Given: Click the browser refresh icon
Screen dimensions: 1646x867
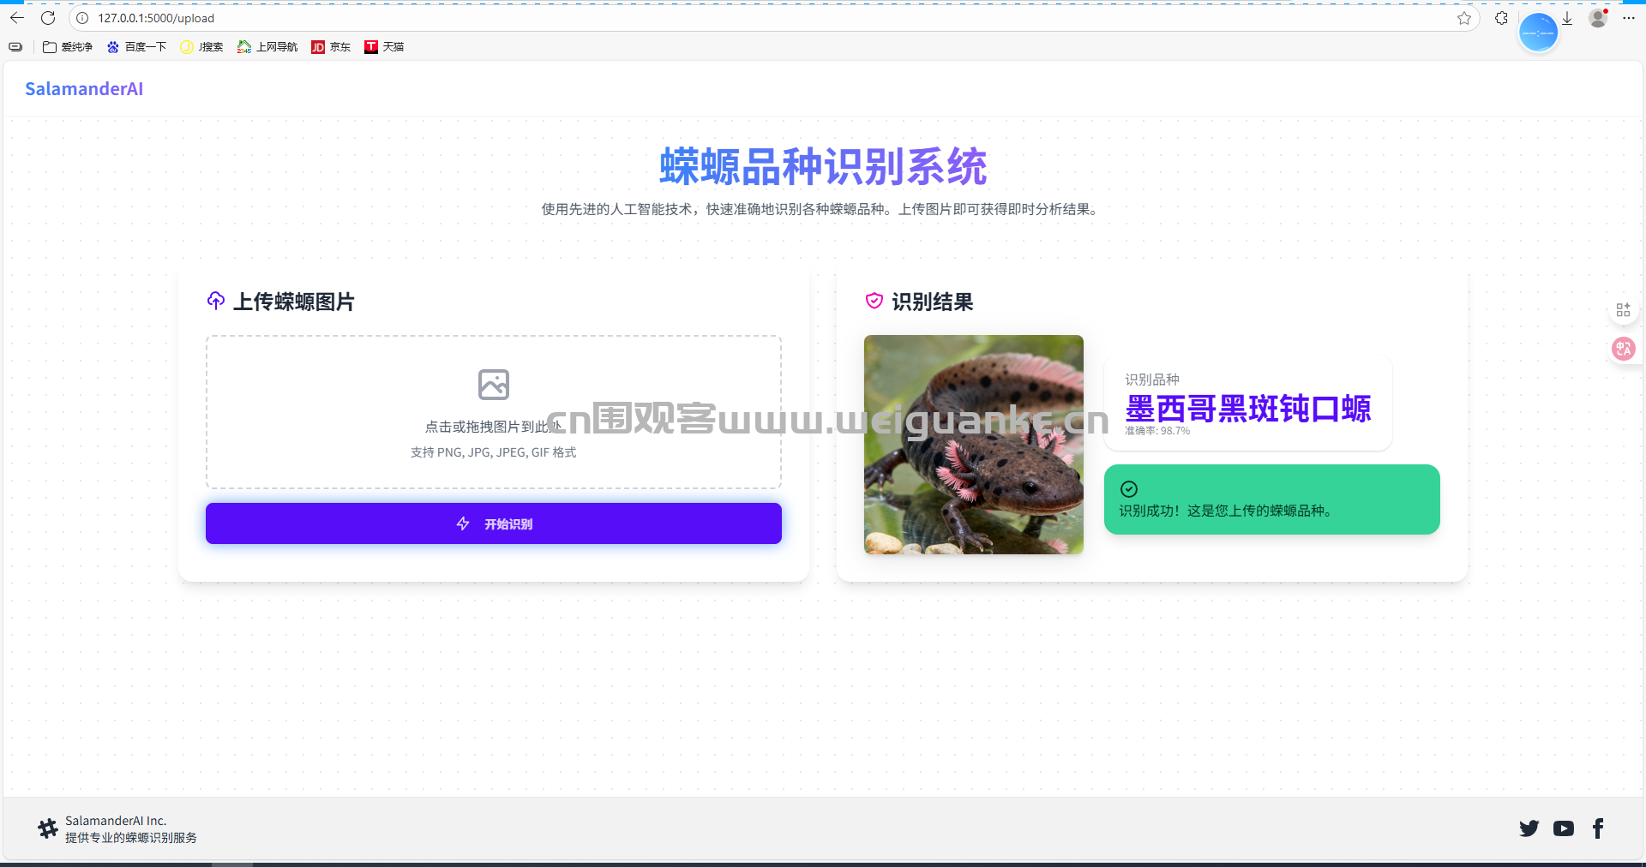Looking at the screenshot, I should [48, 18].
